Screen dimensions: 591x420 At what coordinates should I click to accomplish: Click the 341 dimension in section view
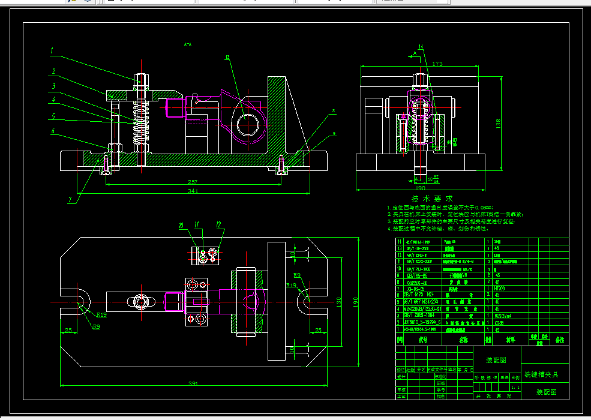tap(193, 191)
